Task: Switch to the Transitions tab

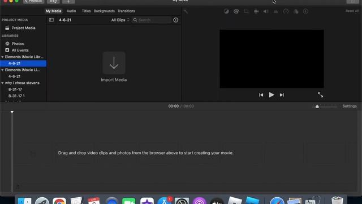Action: point(126,11)
